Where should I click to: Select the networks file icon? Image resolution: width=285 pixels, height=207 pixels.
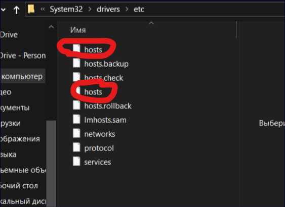point(76,133)
